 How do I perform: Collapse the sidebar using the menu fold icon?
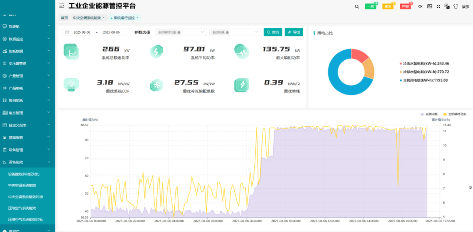coord(62,6)
